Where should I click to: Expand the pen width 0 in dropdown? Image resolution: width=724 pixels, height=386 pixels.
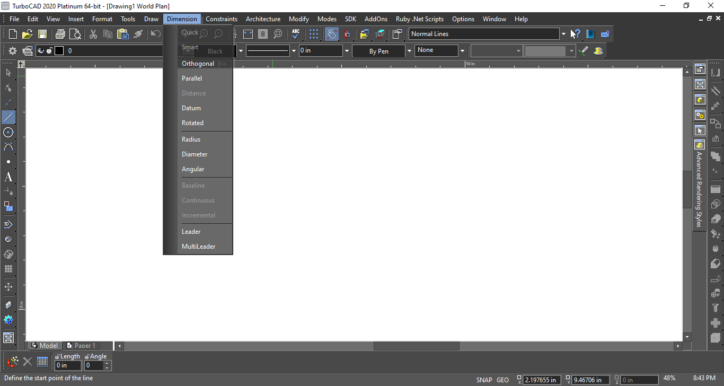click(347, 51)
